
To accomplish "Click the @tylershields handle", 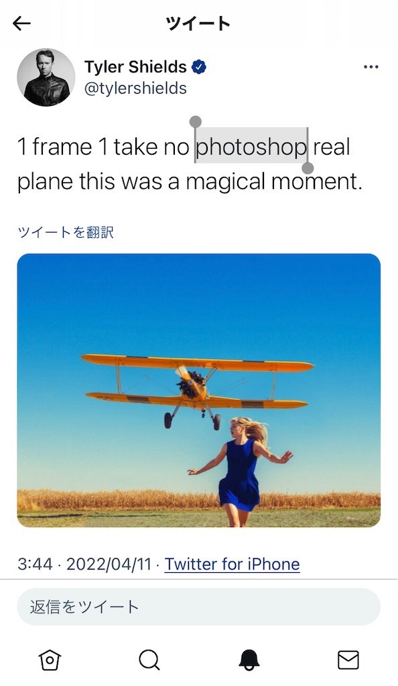I will [x=135, y=88].
